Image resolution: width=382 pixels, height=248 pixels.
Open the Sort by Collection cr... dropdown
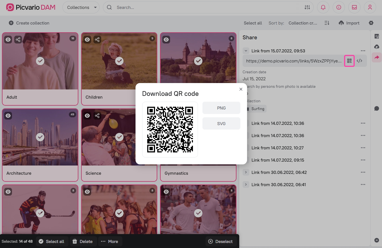click(x=303, y=23)
